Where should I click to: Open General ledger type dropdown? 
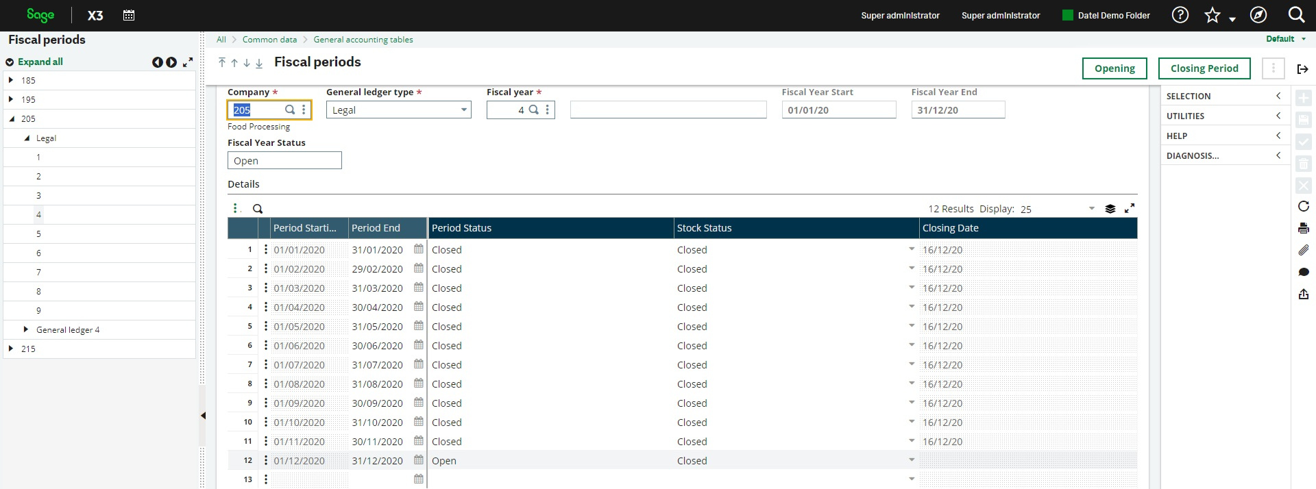coord(464,110)
